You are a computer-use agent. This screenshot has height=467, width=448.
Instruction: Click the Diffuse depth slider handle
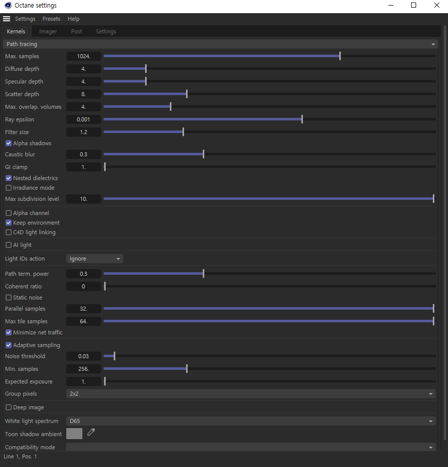point(146,69)
